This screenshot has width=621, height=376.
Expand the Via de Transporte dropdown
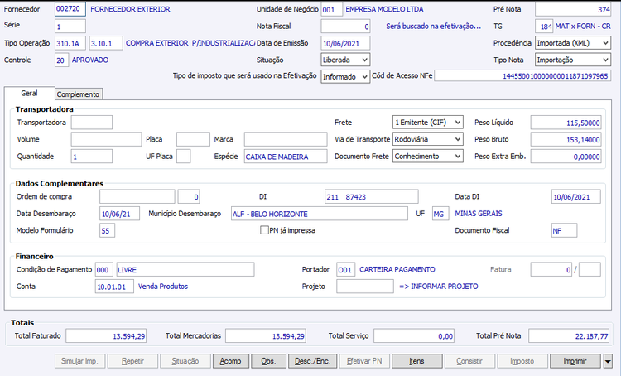tap(458, 139)
